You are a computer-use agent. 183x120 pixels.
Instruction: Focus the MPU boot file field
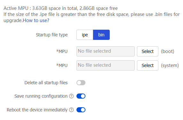(106, 51)
